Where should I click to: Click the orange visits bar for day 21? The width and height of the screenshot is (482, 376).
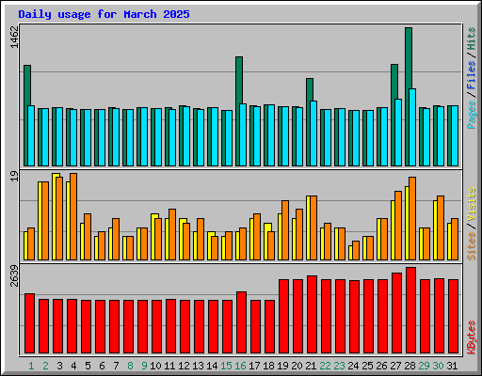pos(313,227)
